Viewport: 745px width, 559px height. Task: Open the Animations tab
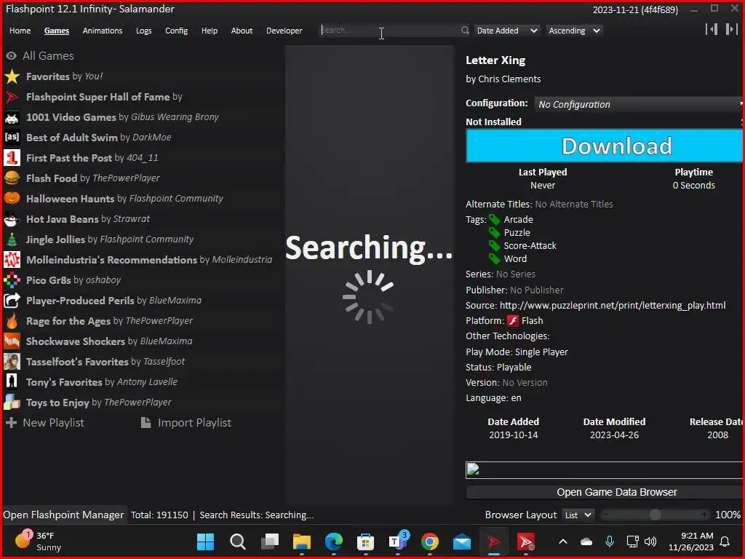pyautogui.click(x=102, y=31)
